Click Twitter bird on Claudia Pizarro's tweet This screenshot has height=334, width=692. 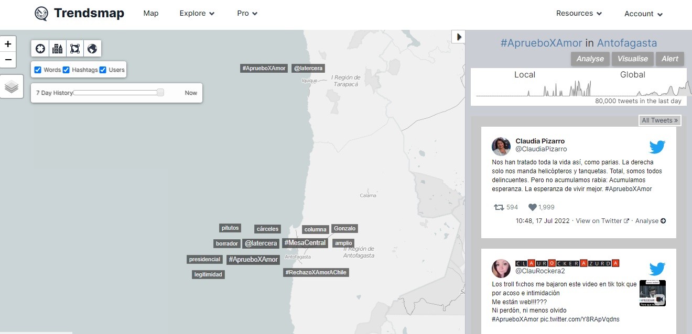click(657, 147)
